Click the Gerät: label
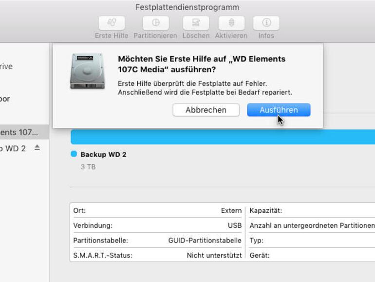The image size is (375, 282). (260, 255)
